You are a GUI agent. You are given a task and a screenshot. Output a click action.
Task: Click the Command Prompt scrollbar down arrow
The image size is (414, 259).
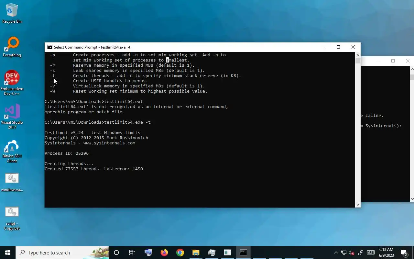tap(358, 205)
